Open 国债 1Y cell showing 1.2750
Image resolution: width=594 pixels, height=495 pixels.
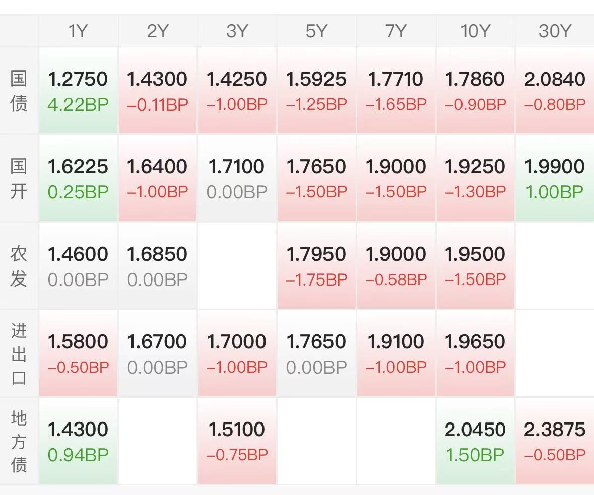78,91
